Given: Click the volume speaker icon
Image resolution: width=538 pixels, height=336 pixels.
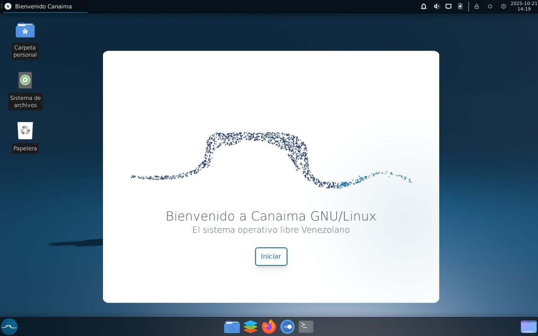Looking at the screenshot, I should point(437,6).
